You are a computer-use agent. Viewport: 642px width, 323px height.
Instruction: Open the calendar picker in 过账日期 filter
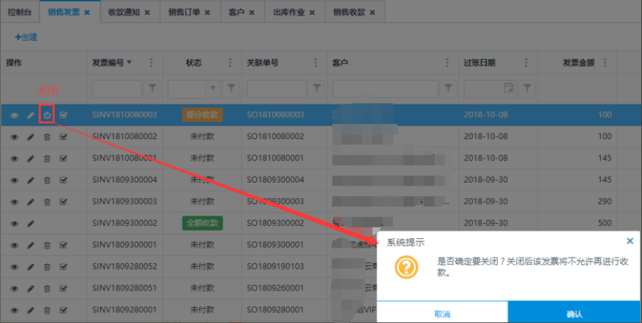(509, 88)
